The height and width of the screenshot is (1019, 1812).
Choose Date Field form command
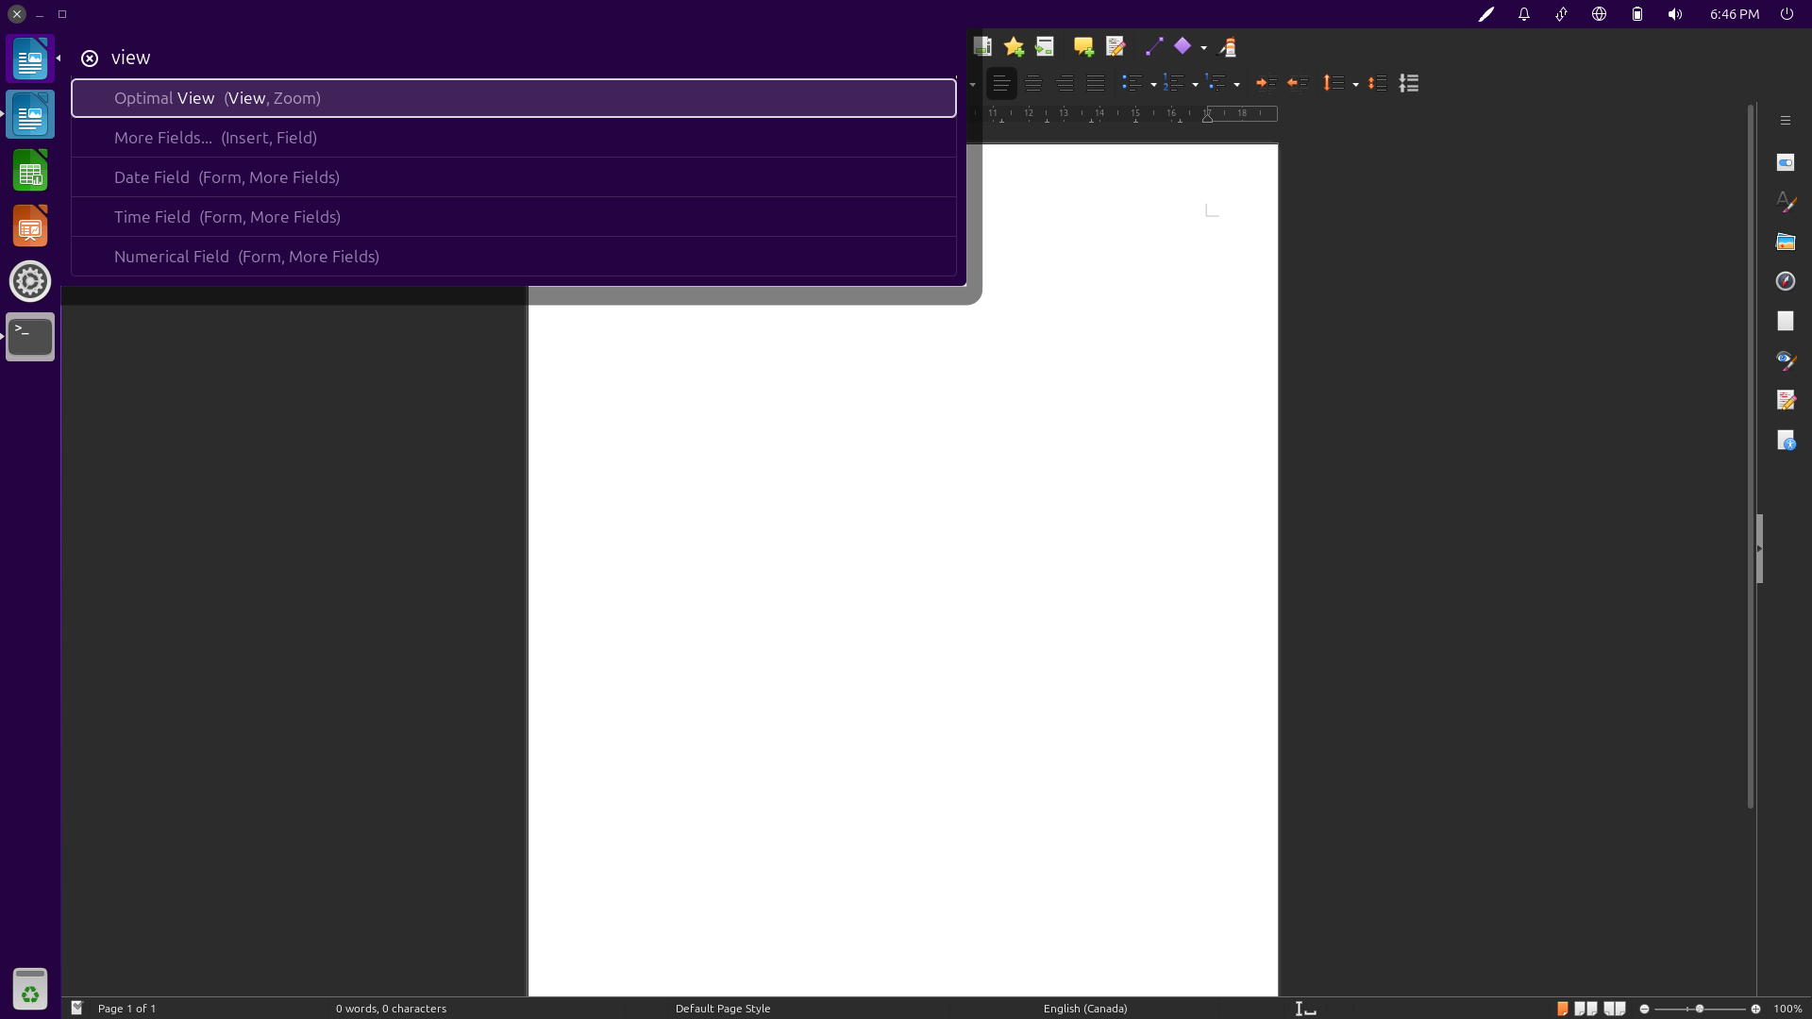click(513, 177)
